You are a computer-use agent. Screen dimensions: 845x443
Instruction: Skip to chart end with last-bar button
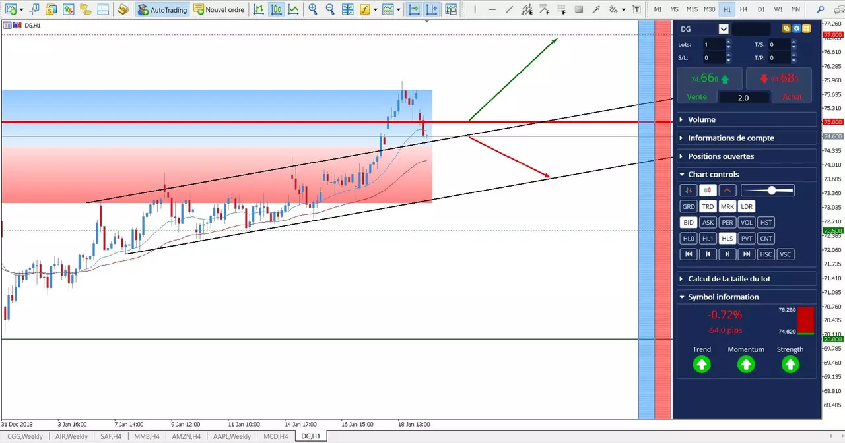[x=747, y=254]
